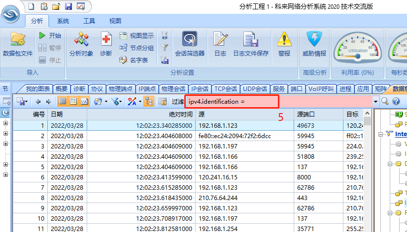Go to previous packet with left arrow
The image size is (407, 232).
(x=38, y=101)
